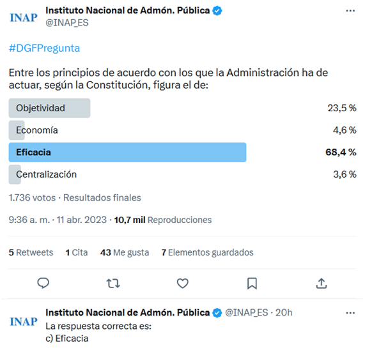
Task: Open the #DGFPregunta hashtag
Action: [45, 48]
